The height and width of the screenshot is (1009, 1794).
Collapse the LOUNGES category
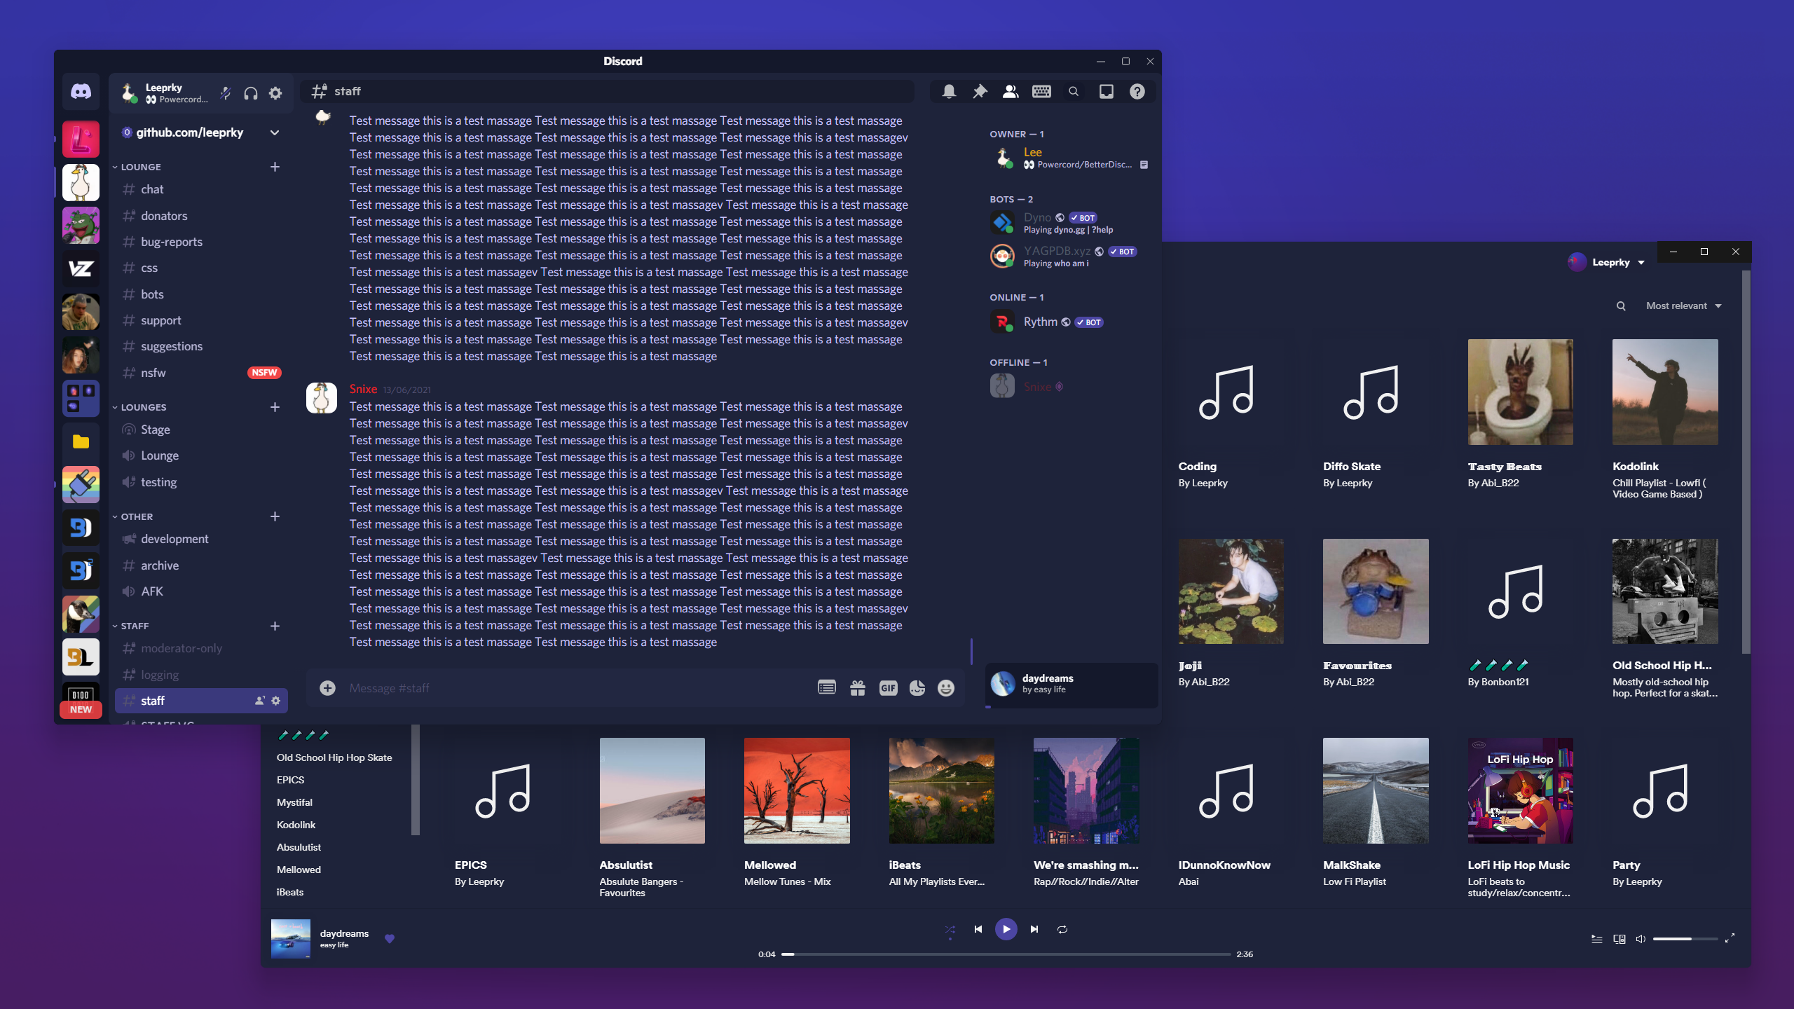(x=140, y=407)
